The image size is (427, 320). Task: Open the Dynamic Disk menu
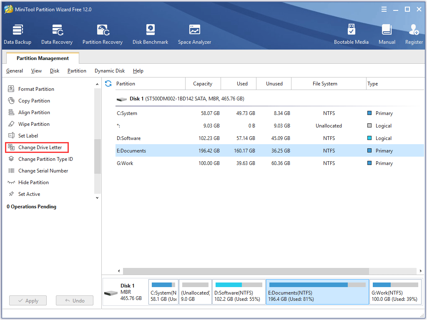pyautogui.click(x=110, y=71)
